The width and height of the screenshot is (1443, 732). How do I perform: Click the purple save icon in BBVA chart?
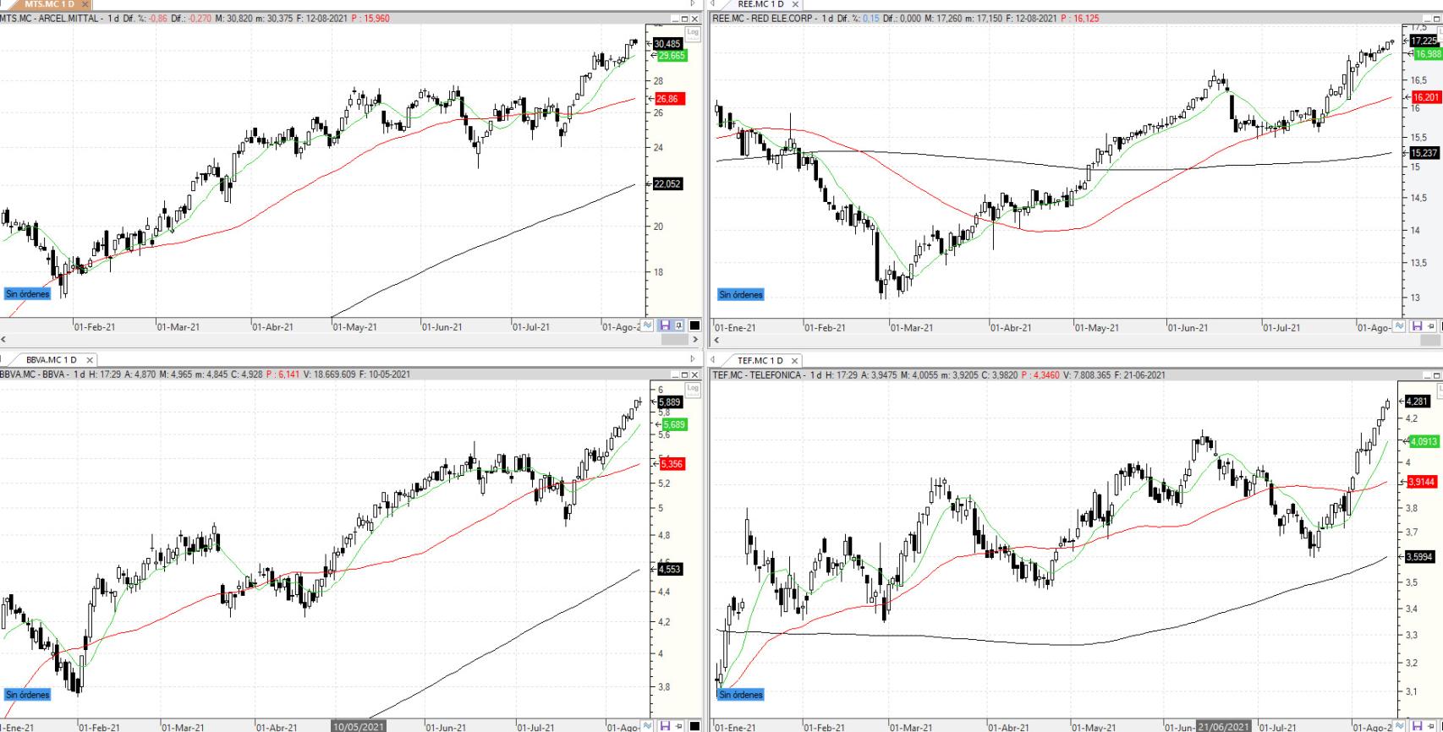(665, 725)
